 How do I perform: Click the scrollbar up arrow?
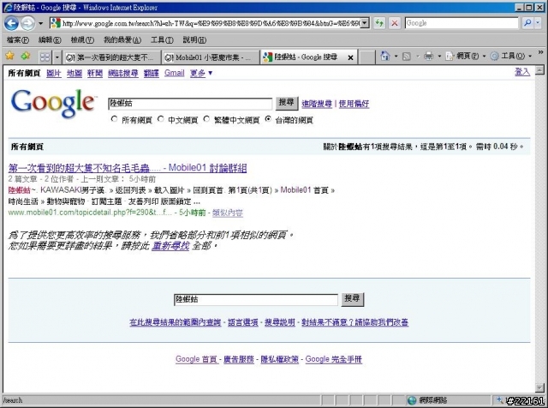point(539,70)
